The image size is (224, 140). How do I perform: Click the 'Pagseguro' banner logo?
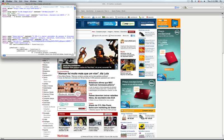click(x=128, y=24)
